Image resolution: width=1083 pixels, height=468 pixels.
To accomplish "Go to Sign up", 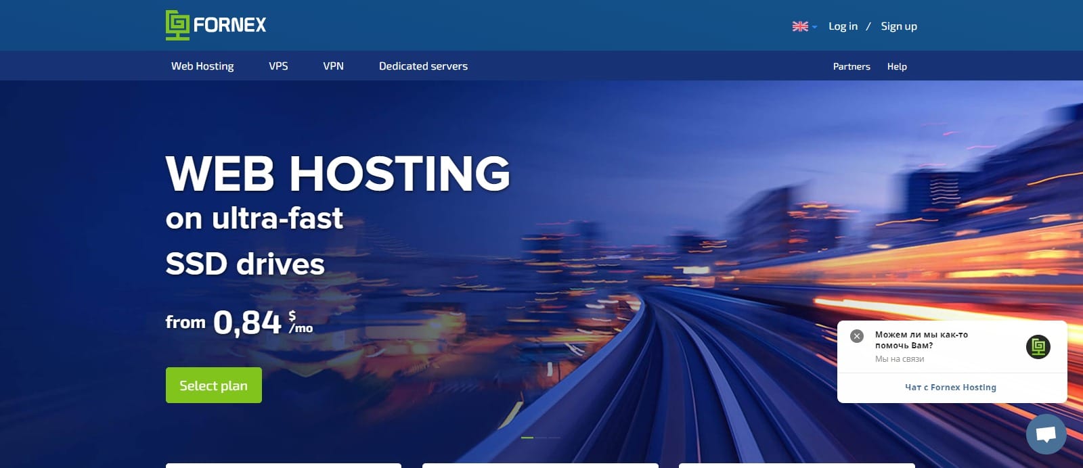I will (x=899, y=26).
